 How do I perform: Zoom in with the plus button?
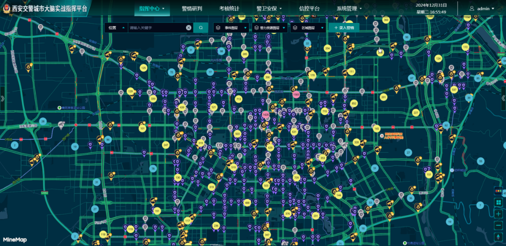(x=498, y=214)
